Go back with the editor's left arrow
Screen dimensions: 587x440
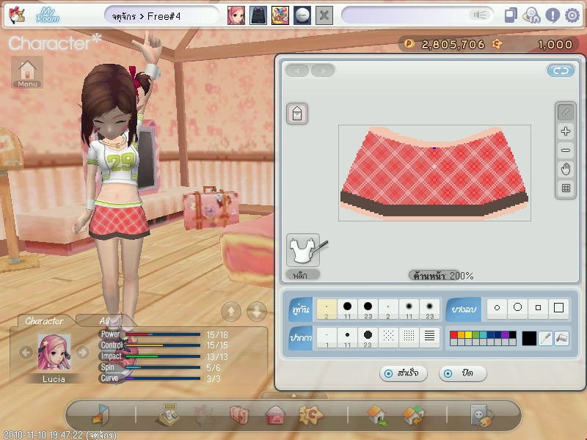(x=297, y=70)
